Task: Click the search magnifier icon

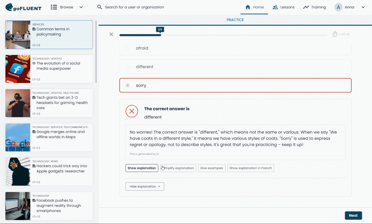Action: tap(100, 7)
